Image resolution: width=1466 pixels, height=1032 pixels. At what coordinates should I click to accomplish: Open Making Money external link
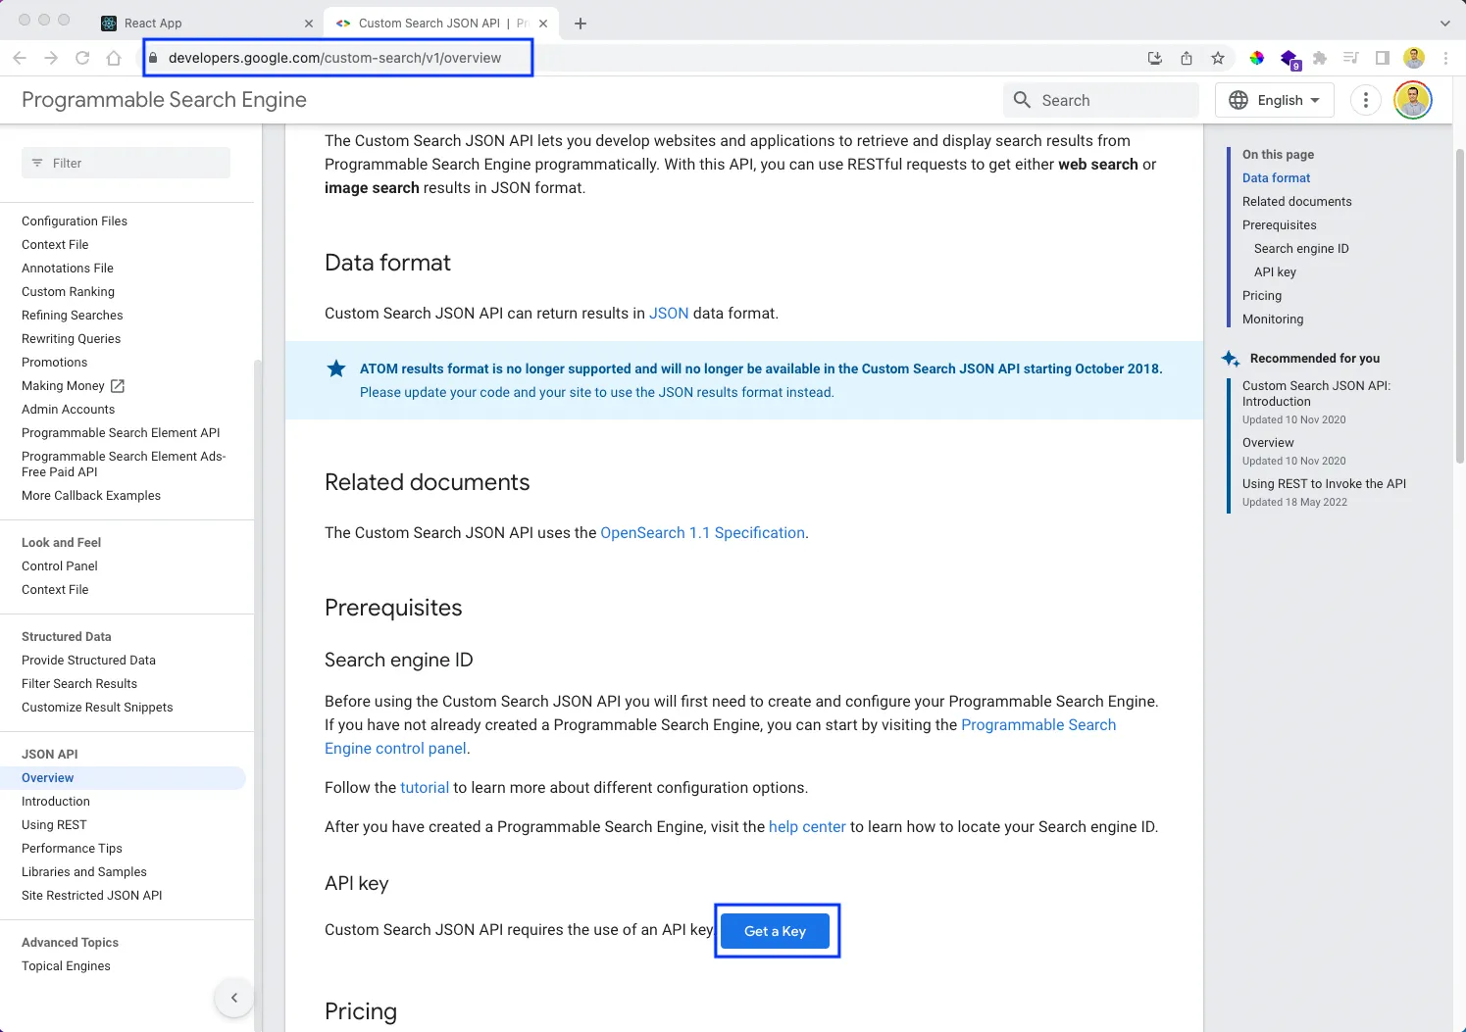pos(73,386)
